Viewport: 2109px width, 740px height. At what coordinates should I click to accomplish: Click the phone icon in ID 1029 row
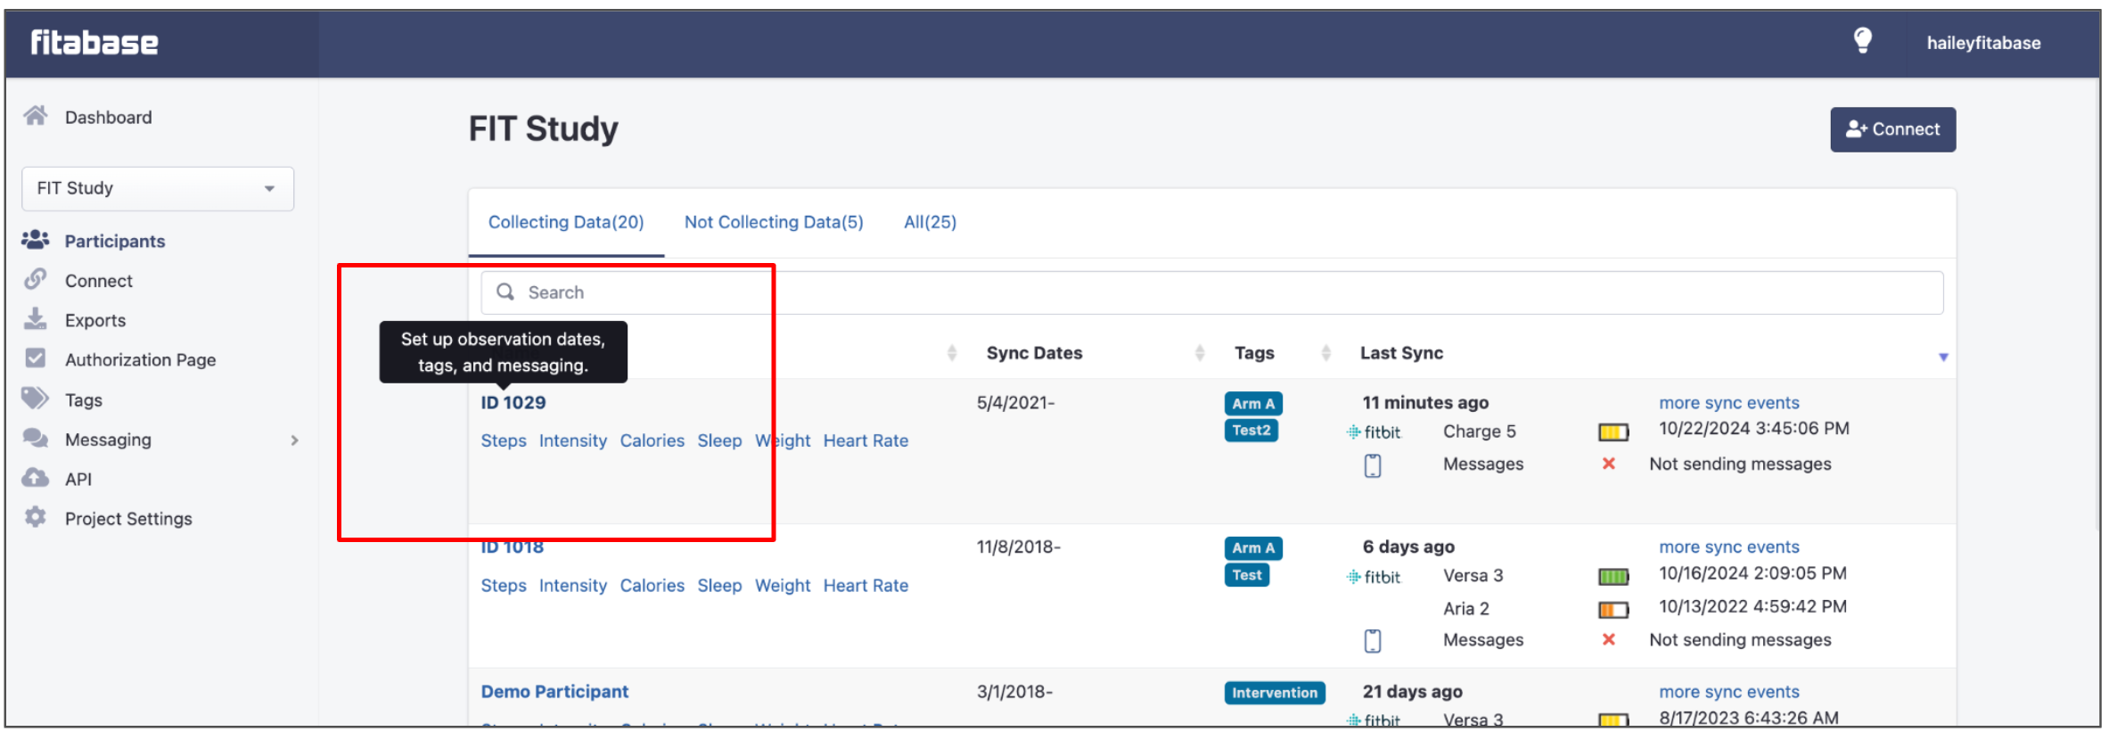pos(1373,465)
